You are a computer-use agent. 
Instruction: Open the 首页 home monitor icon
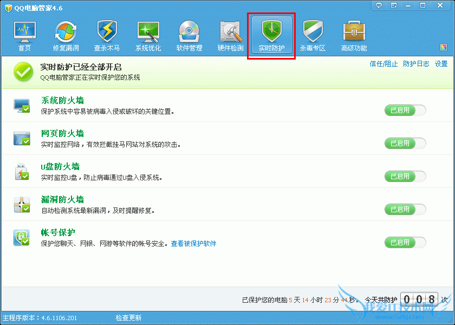(x=25, y=36)
